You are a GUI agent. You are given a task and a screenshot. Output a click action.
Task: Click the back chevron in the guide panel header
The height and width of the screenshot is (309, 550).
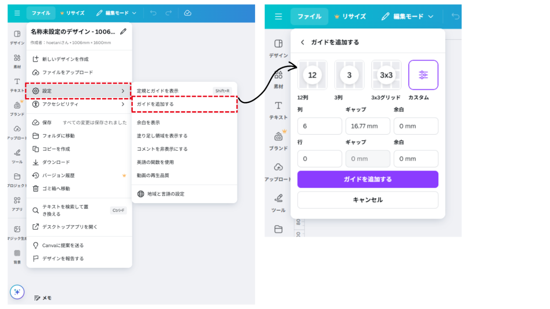(x=302, y=42)
